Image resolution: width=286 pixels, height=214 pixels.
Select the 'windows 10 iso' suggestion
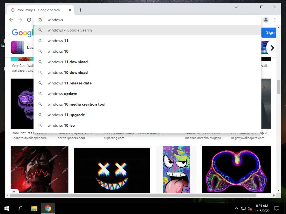(147, 125)
